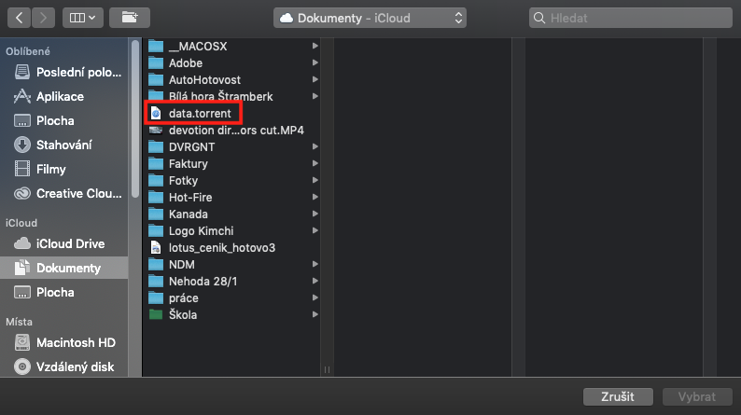Image resolution: width=741 pixels, height=415 pixels.
Task: Select the lotus_cenik_hotovo3 document
Action: (221, 248)
